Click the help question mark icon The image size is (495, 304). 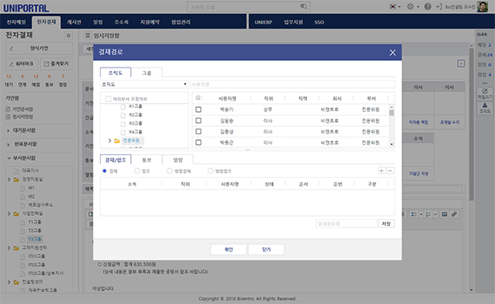pyautogui.click(x=427, y=7)
